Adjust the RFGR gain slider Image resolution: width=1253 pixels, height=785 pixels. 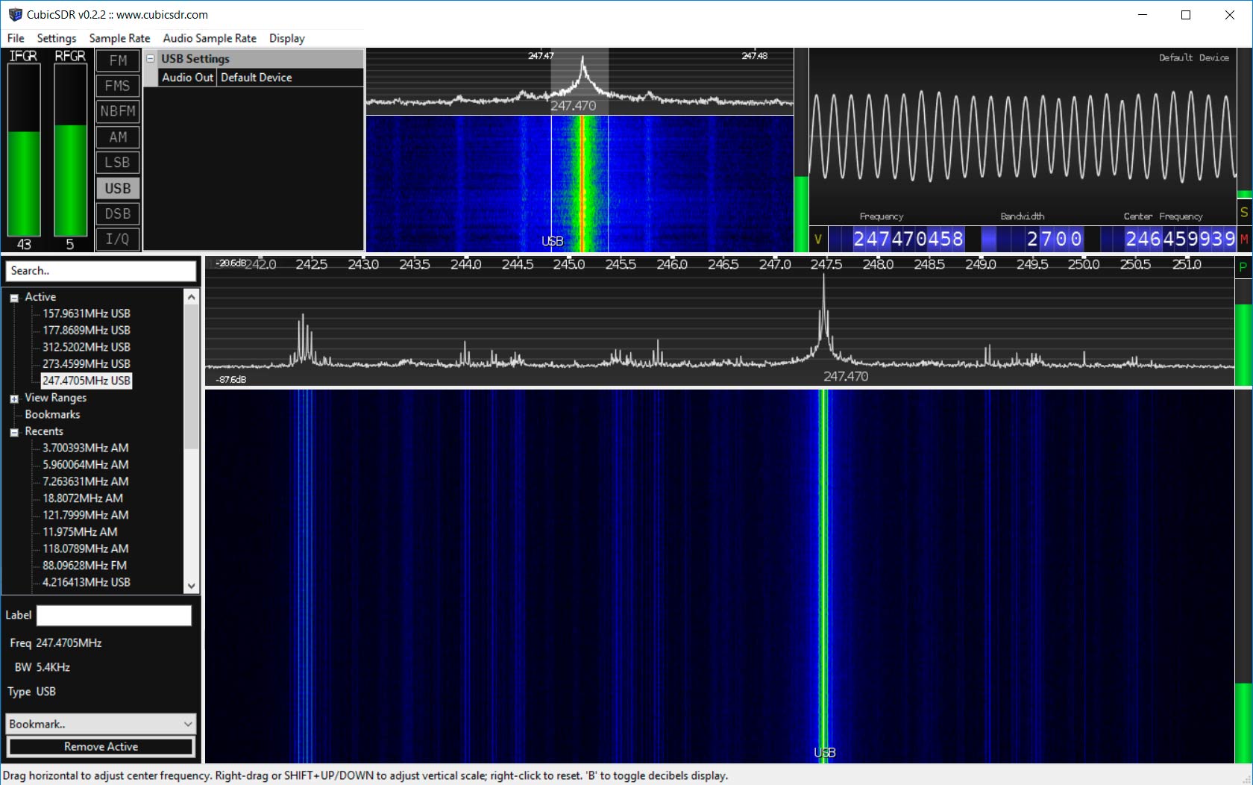70,149
